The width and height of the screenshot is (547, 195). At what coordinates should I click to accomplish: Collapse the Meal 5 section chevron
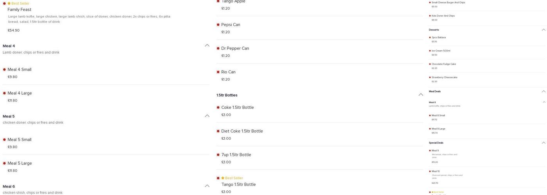207,116
